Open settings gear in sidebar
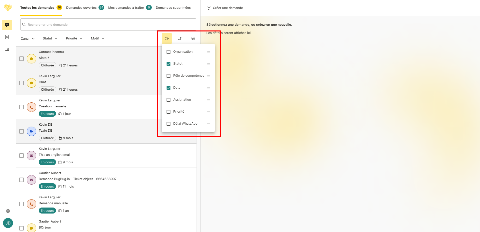Viewport: 480px width, 232px height. tap(8, 211)
